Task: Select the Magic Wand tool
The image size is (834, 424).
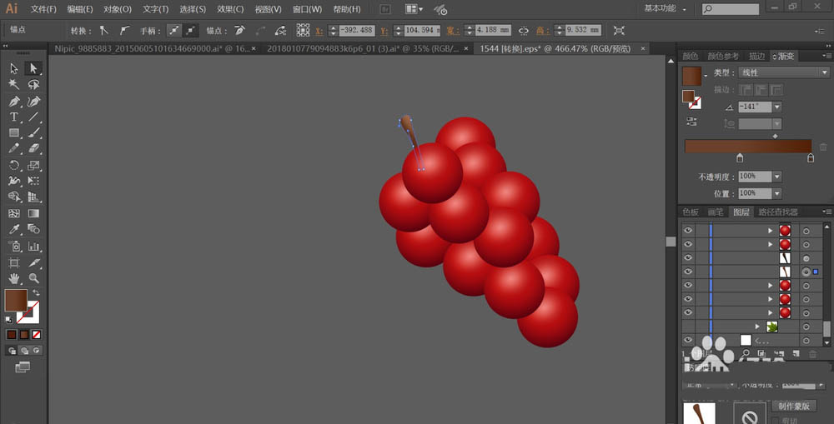Action: coord(14,84)
